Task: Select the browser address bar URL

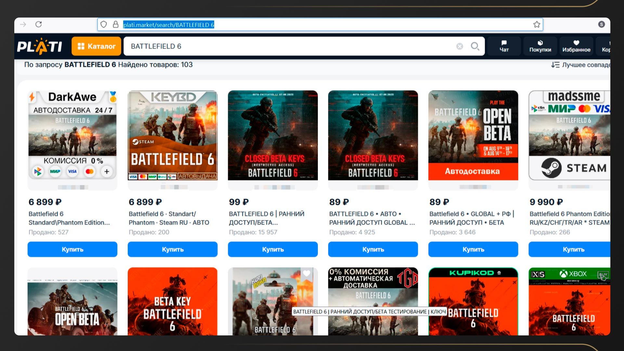Action: [x=168, y=25]
